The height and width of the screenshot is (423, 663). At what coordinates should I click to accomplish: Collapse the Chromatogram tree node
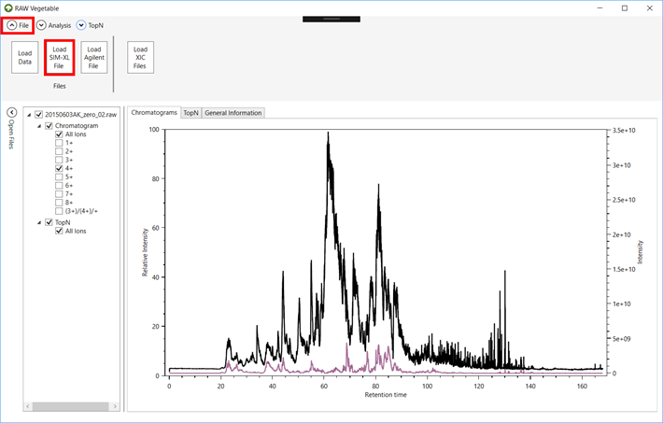[39, 126]
